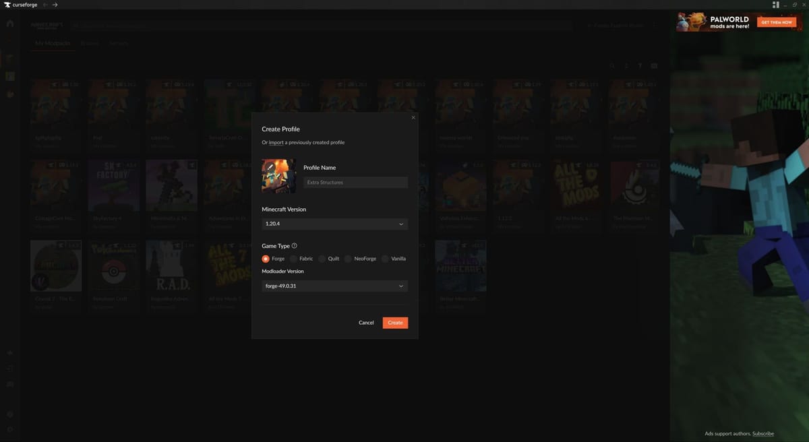This screenshot has width=809, height=442.
Task: Open the Minecraft Version dropdown showing 1.20.4
Action: click(x=334, y=223)
